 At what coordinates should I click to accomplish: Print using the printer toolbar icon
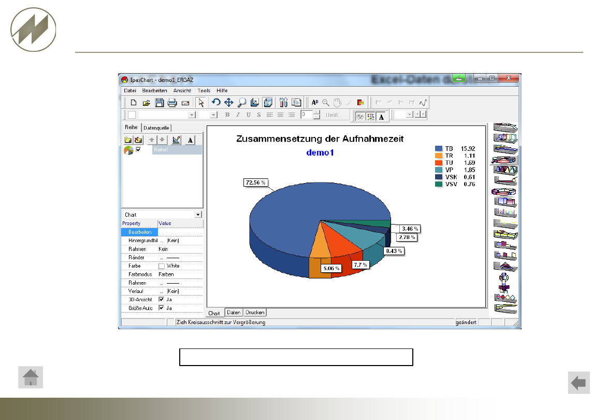point(172,103)
